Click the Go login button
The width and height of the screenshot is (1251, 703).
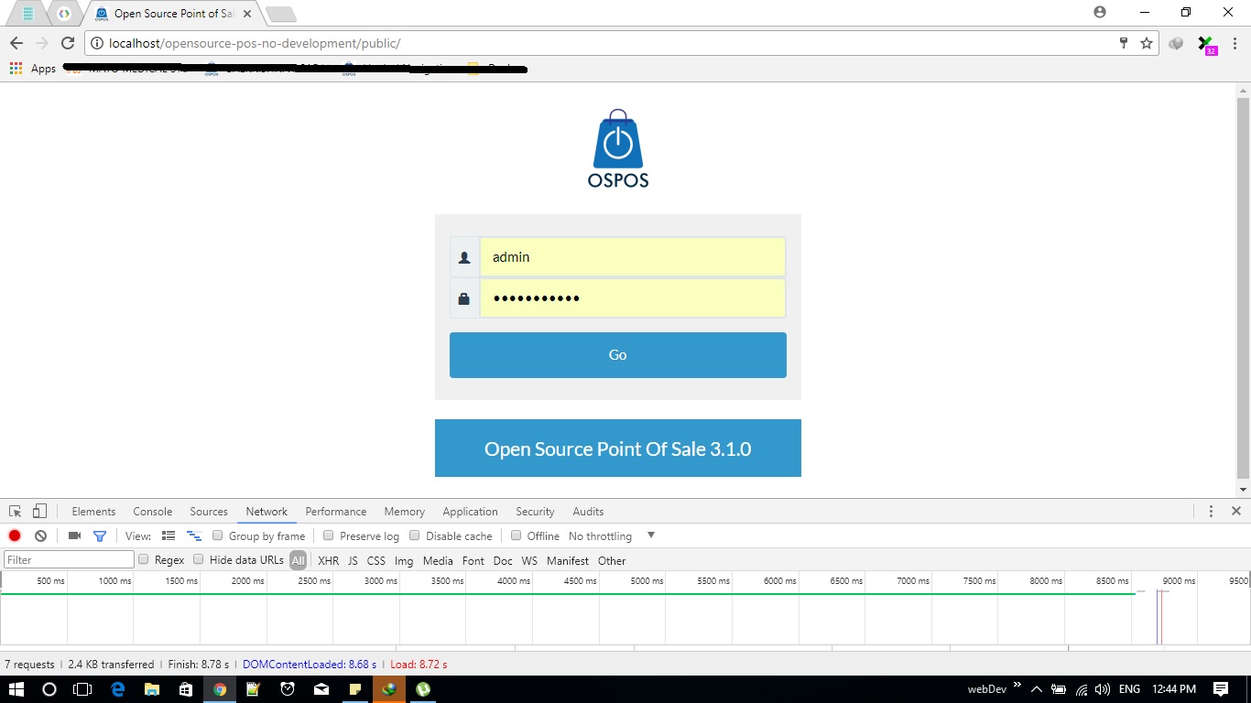tap(617, 354)
